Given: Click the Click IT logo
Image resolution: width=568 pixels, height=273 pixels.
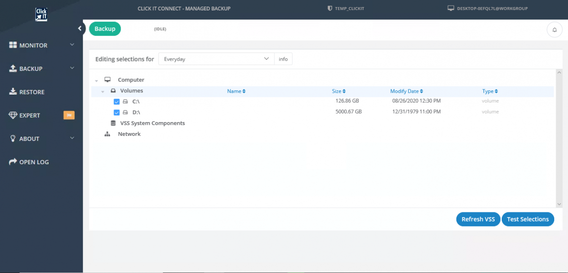Looking at the screenshot, I should pyautogui.click(x=41, y=14).
